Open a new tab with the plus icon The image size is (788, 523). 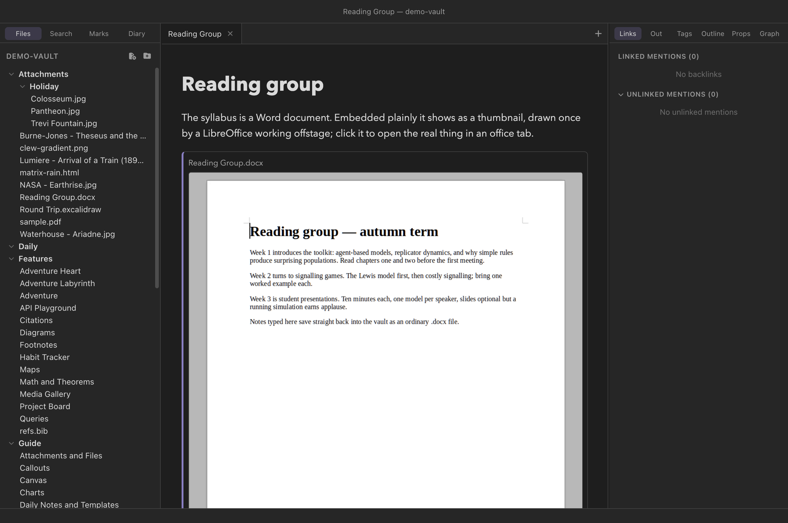click(598, 34)
